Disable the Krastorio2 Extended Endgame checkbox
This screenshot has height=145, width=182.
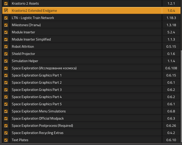click(6, 11)
